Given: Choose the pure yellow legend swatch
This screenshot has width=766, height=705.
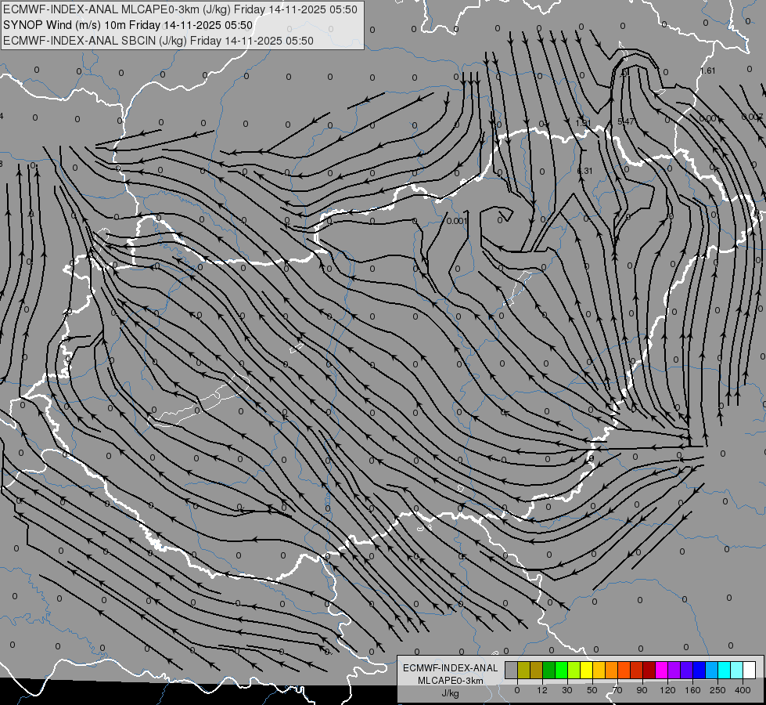Looking at the screenshot, I should [587, 670].
